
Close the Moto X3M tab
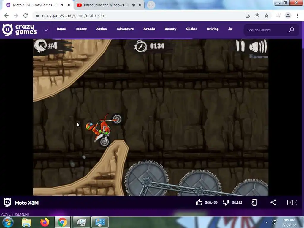click(x=69, y=5)
